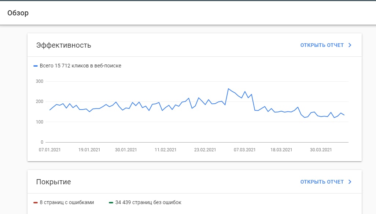Screen dimensions: 376x214
Task: Open the Эффективность report link
Action: [322, 45]
